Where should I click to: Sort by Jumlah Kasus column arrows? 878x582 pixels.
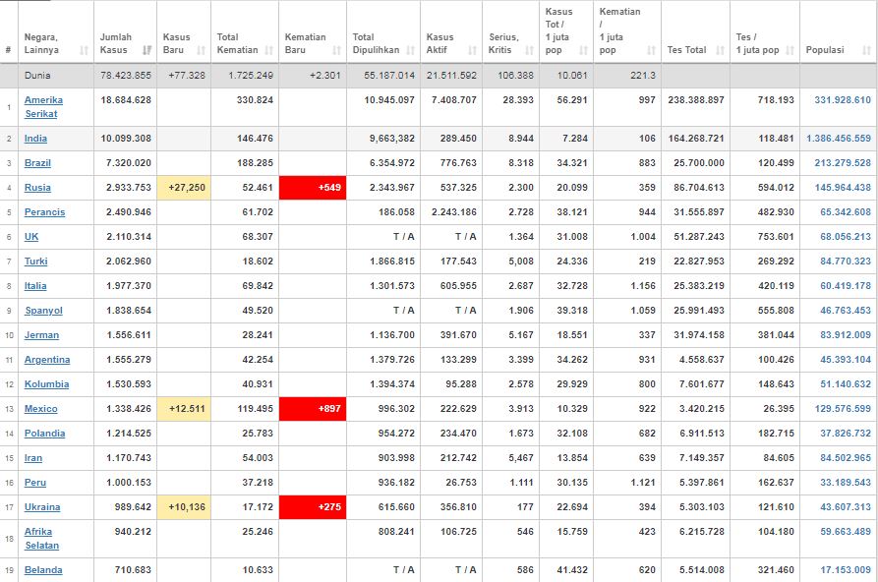(x=147, y=50)
